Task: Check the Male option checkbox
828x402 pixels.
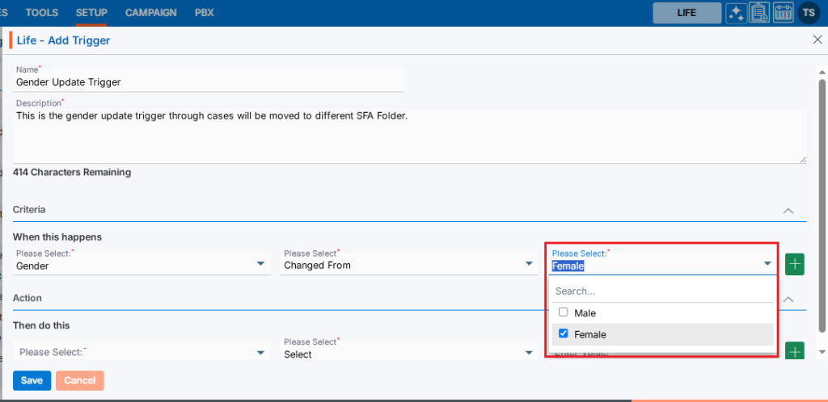Action: (x=564, y=312)
